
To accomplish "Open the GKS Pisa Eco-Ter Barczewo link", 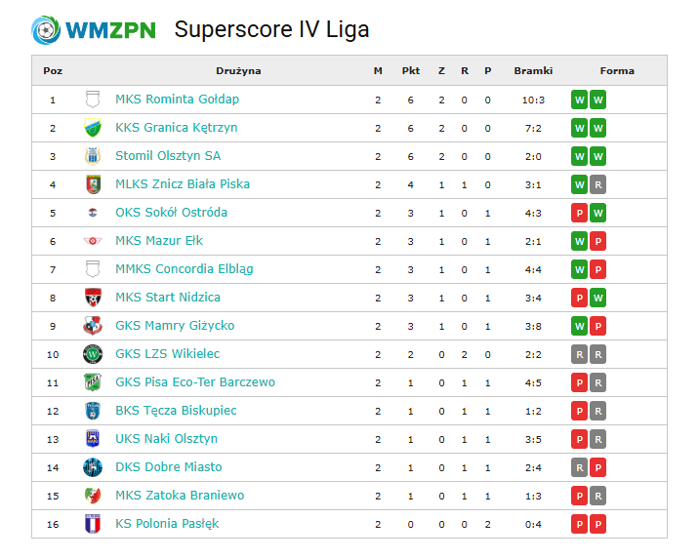I will (x=195, y=382).
